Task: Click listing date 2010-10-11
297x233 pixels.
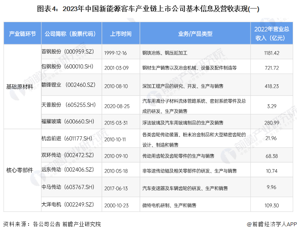Action: (x=115, y=139)
